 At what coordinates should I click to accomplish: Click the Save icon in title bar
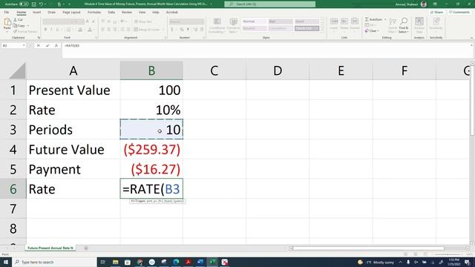[34, 4]
